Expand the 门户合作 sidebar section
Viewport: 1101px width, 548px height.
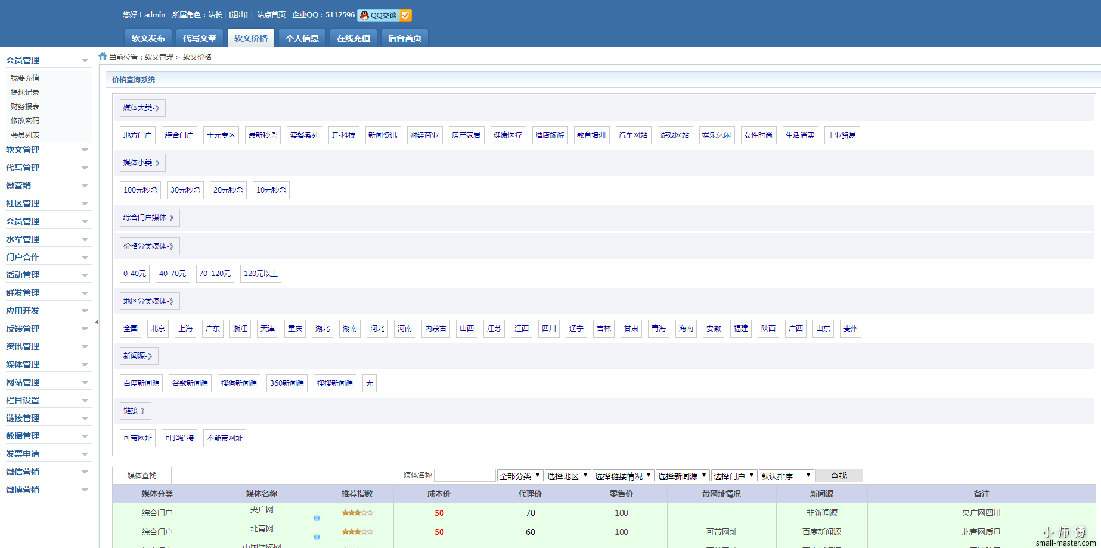point(48,257)
